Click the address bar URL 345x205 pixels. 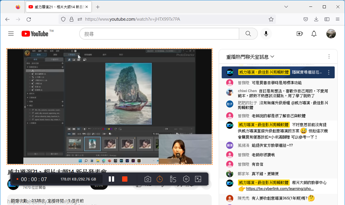tap(133, 19)
